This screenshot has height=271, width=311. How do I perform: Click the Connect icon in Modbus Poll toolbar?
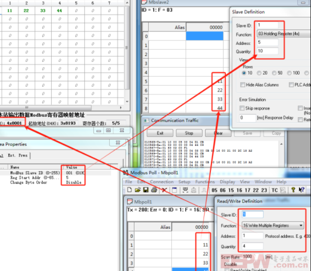[x=185, y=190]
